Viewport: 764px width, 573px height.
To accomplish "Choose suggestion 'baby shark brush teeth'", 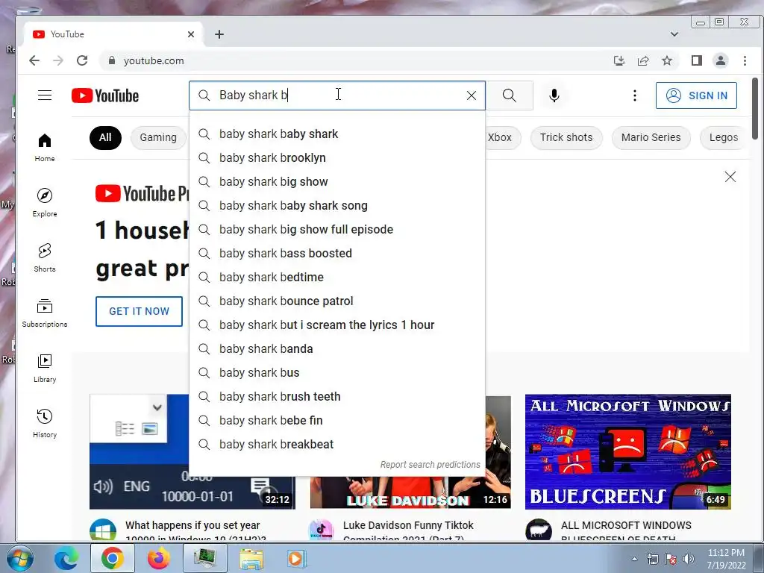I will click(337, 397).
